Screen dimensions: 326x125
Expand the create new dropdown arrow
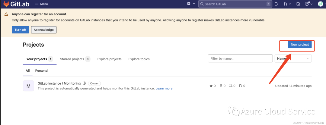[194, 4]
